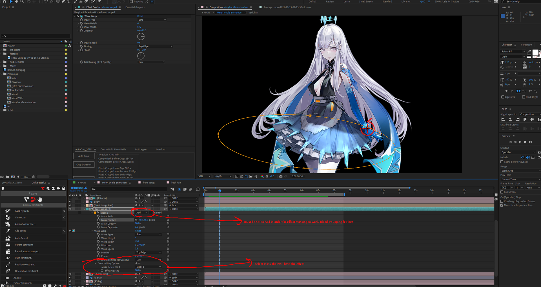Select the Type text tool
Screen dimensions: 541x287
(x=69, y=1)
